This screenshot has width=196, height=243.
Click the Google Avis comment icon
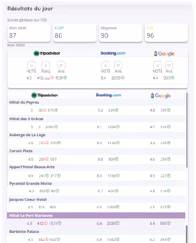tap(169, 65)
